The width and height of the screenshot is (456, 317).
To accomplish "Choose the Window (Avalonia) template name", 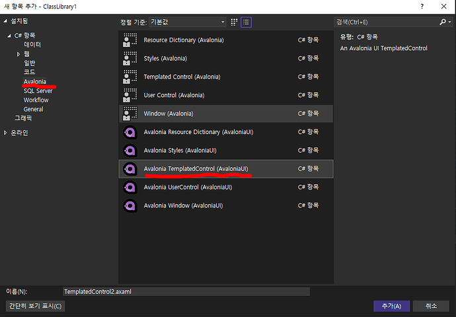I will [x=169, y=114].
